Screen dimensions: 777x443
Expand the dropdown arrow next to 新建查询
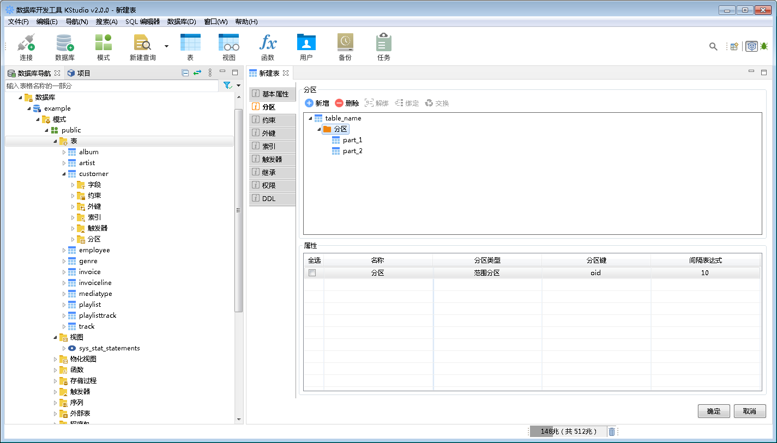(x=165, y=46)
